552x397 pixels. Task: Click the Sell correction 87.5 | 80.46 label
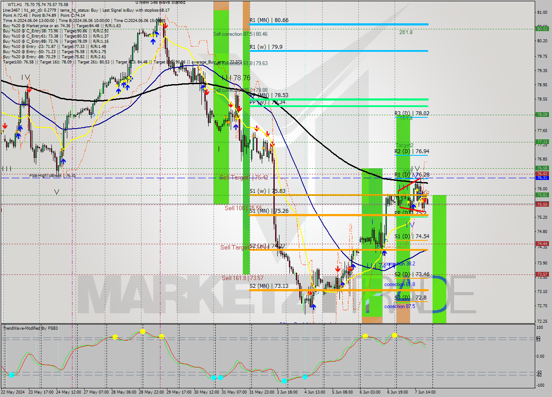pos(240,34)
